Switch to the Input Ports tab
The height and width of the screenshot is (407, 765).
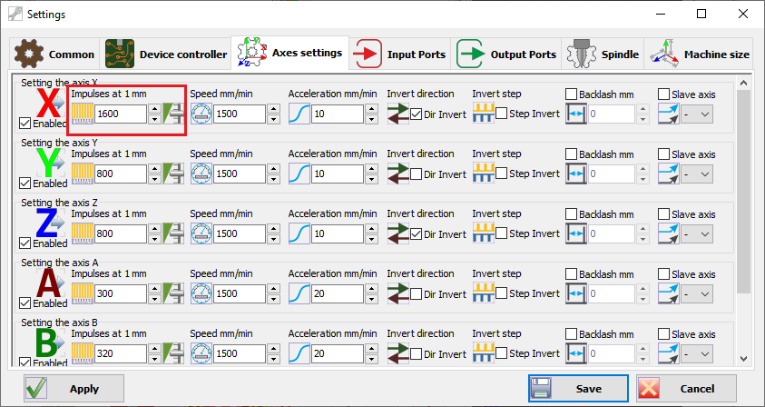(400, 55)
